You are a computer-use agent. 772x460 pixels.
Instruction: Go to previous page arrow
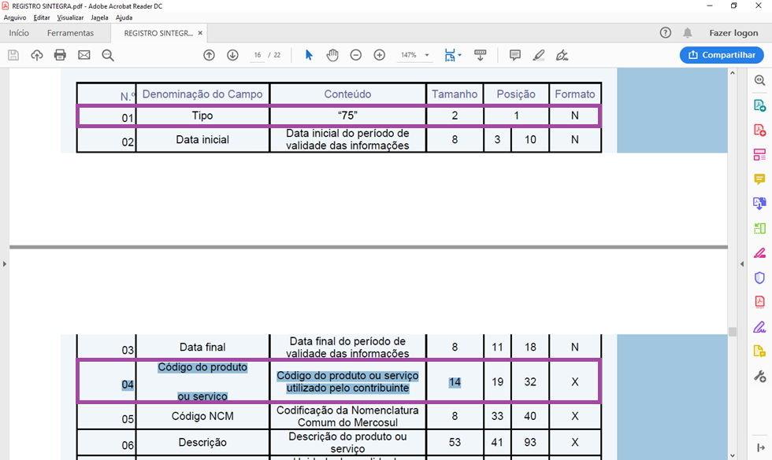(210, 55)
